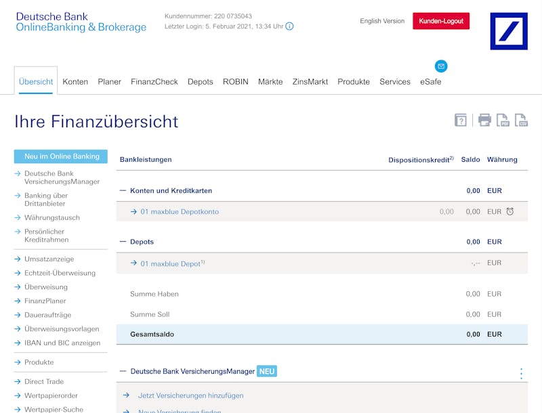The image size is (542, 413).
Task: Click the info icon beside Letzter Login
Action: (x=289, y=26)
